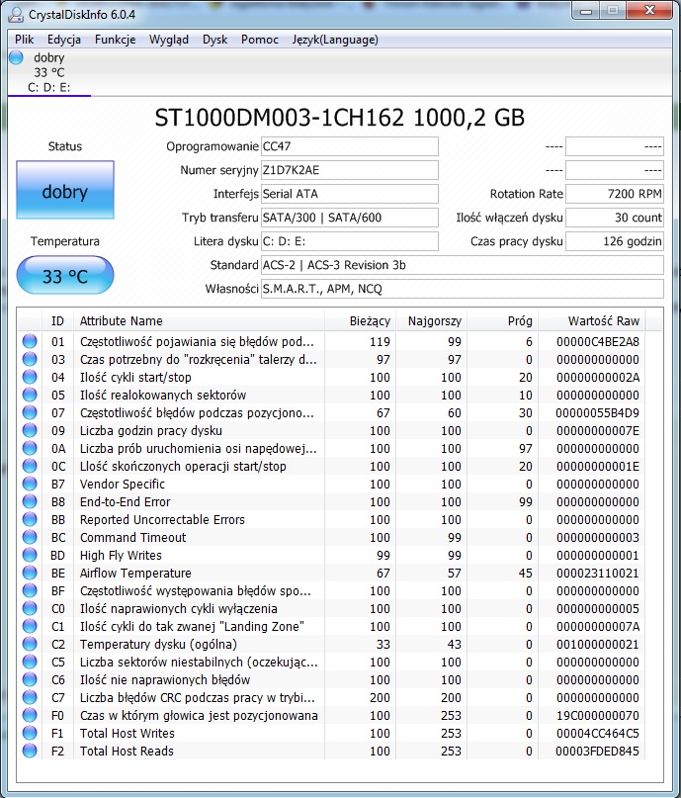
Task: Click the Bieżący column header
Action: (x=360, y=321)
